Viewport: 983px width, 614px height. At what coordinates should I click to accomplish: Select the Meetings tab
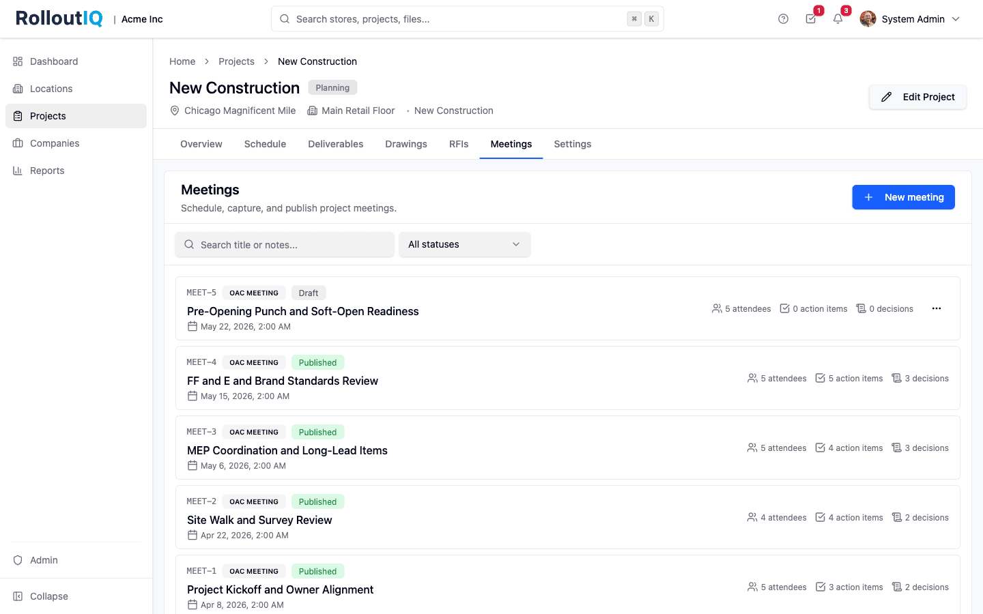(511, 144)
